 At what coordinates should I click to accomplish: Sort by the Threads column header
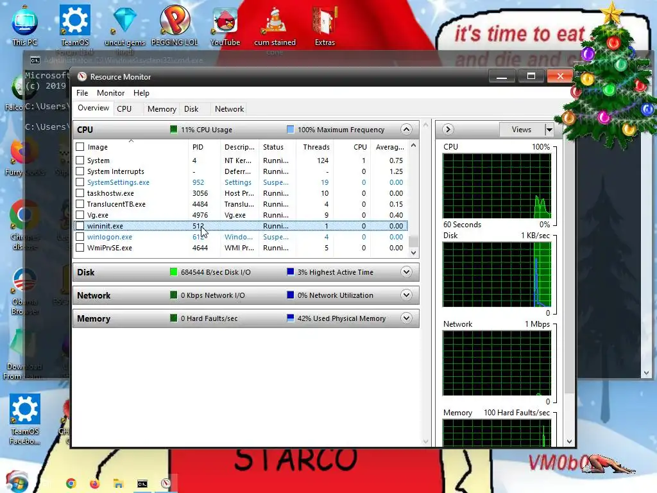314,147
